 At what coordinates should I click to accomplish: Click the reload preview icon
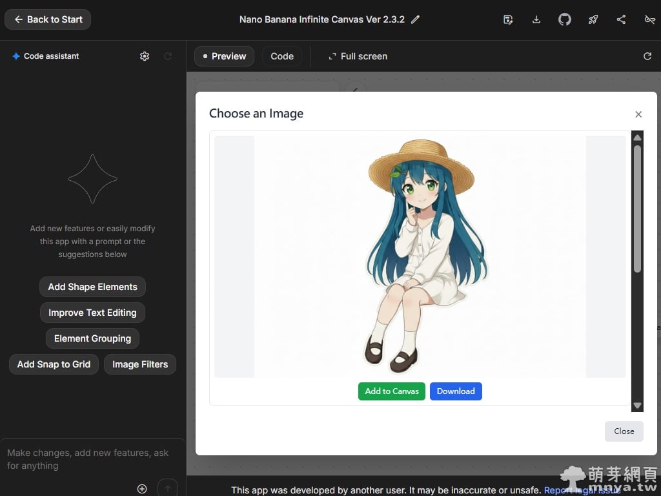tap(647, 56)
